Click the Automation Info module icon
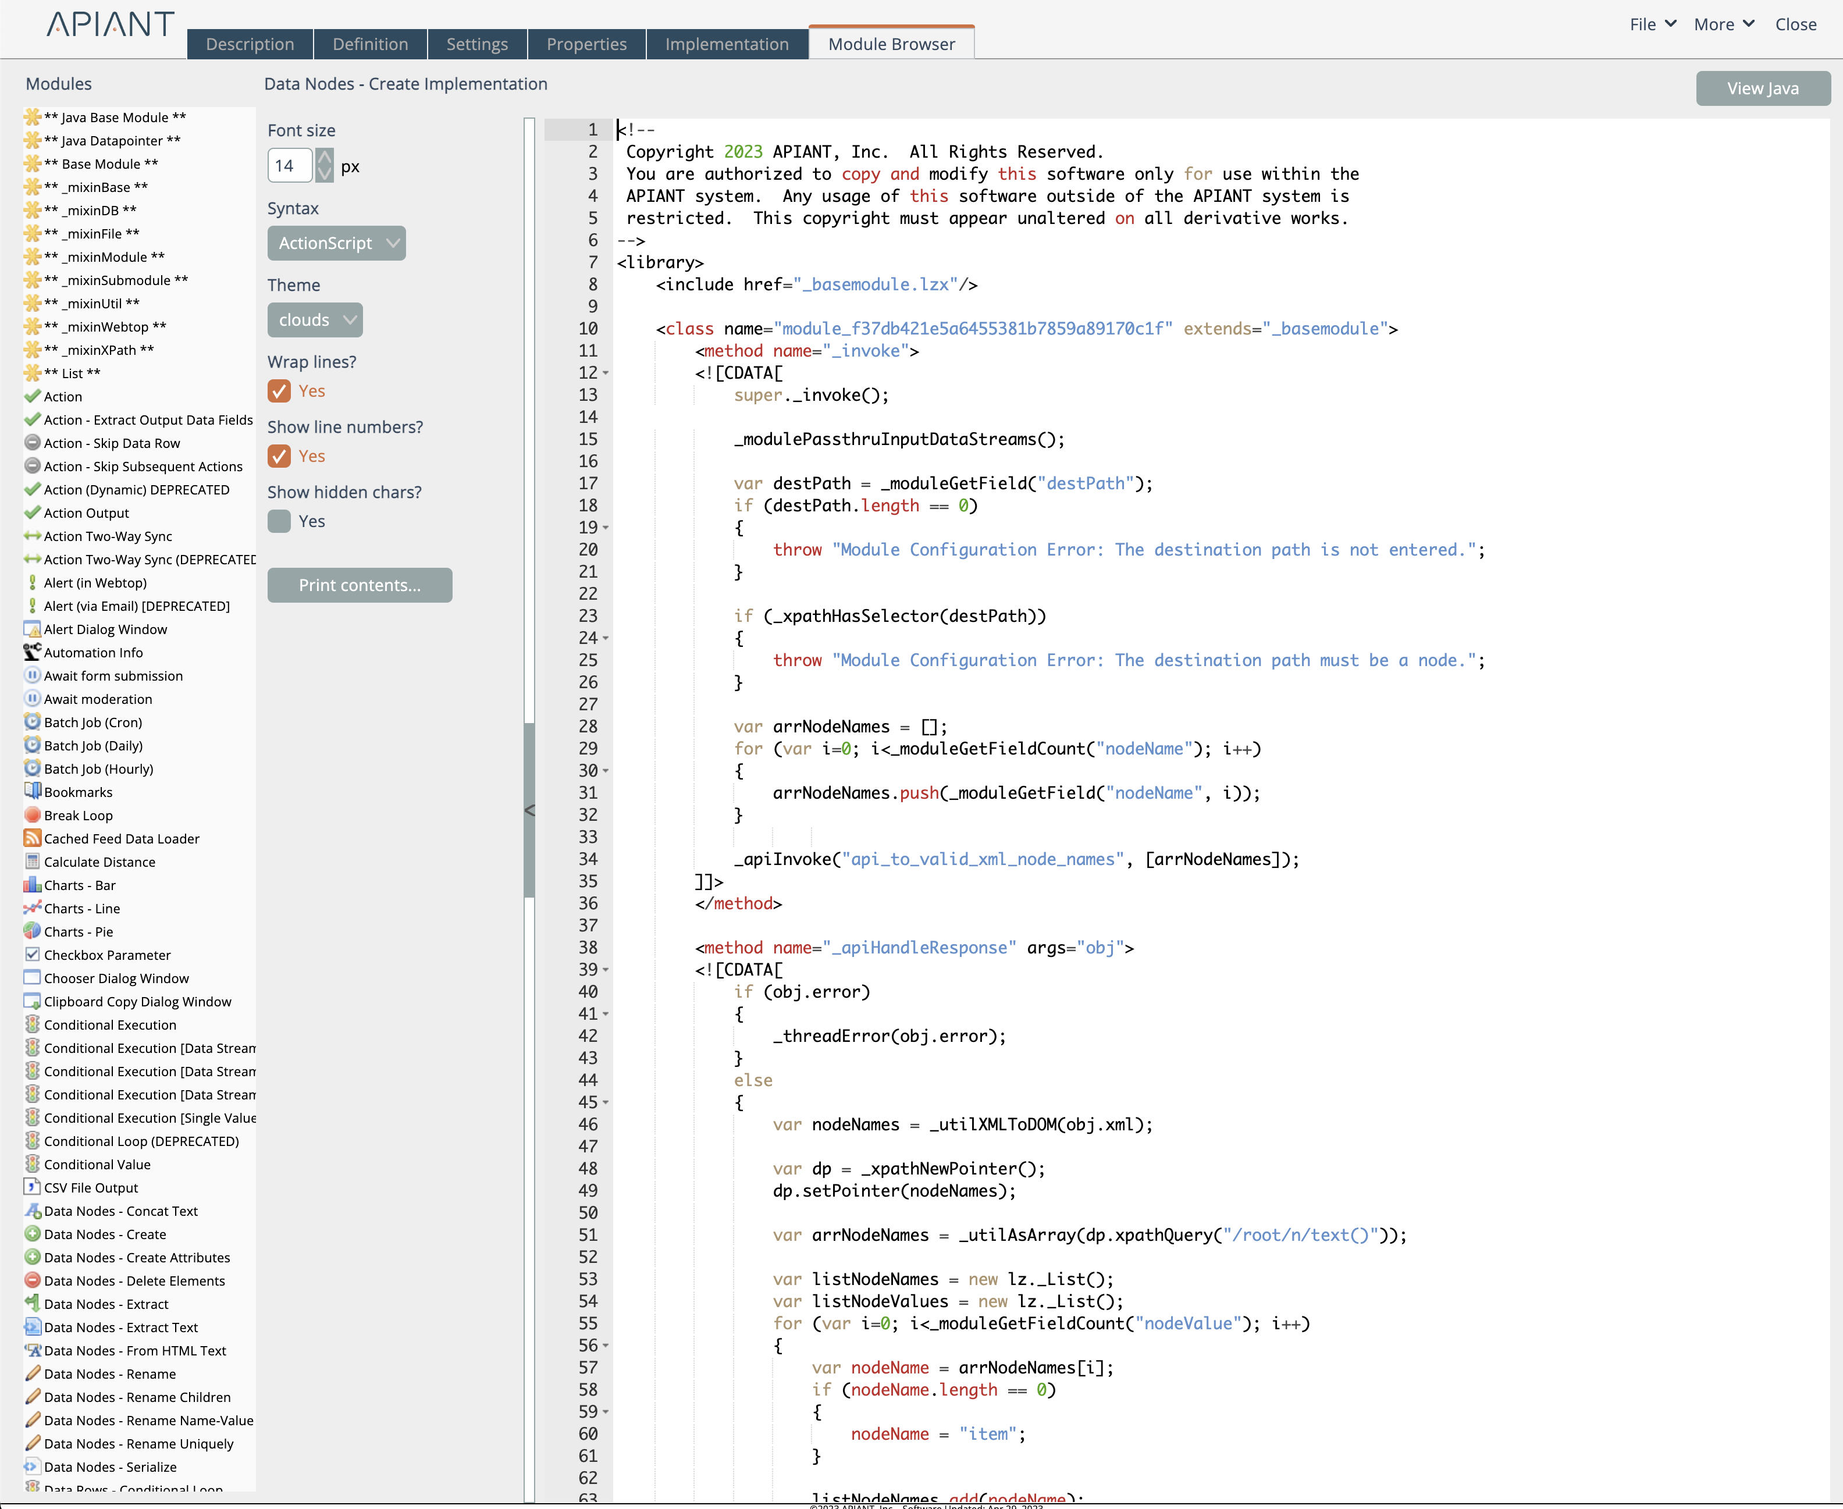The width and height of the screenshot is (1843, 1509). 32,652
